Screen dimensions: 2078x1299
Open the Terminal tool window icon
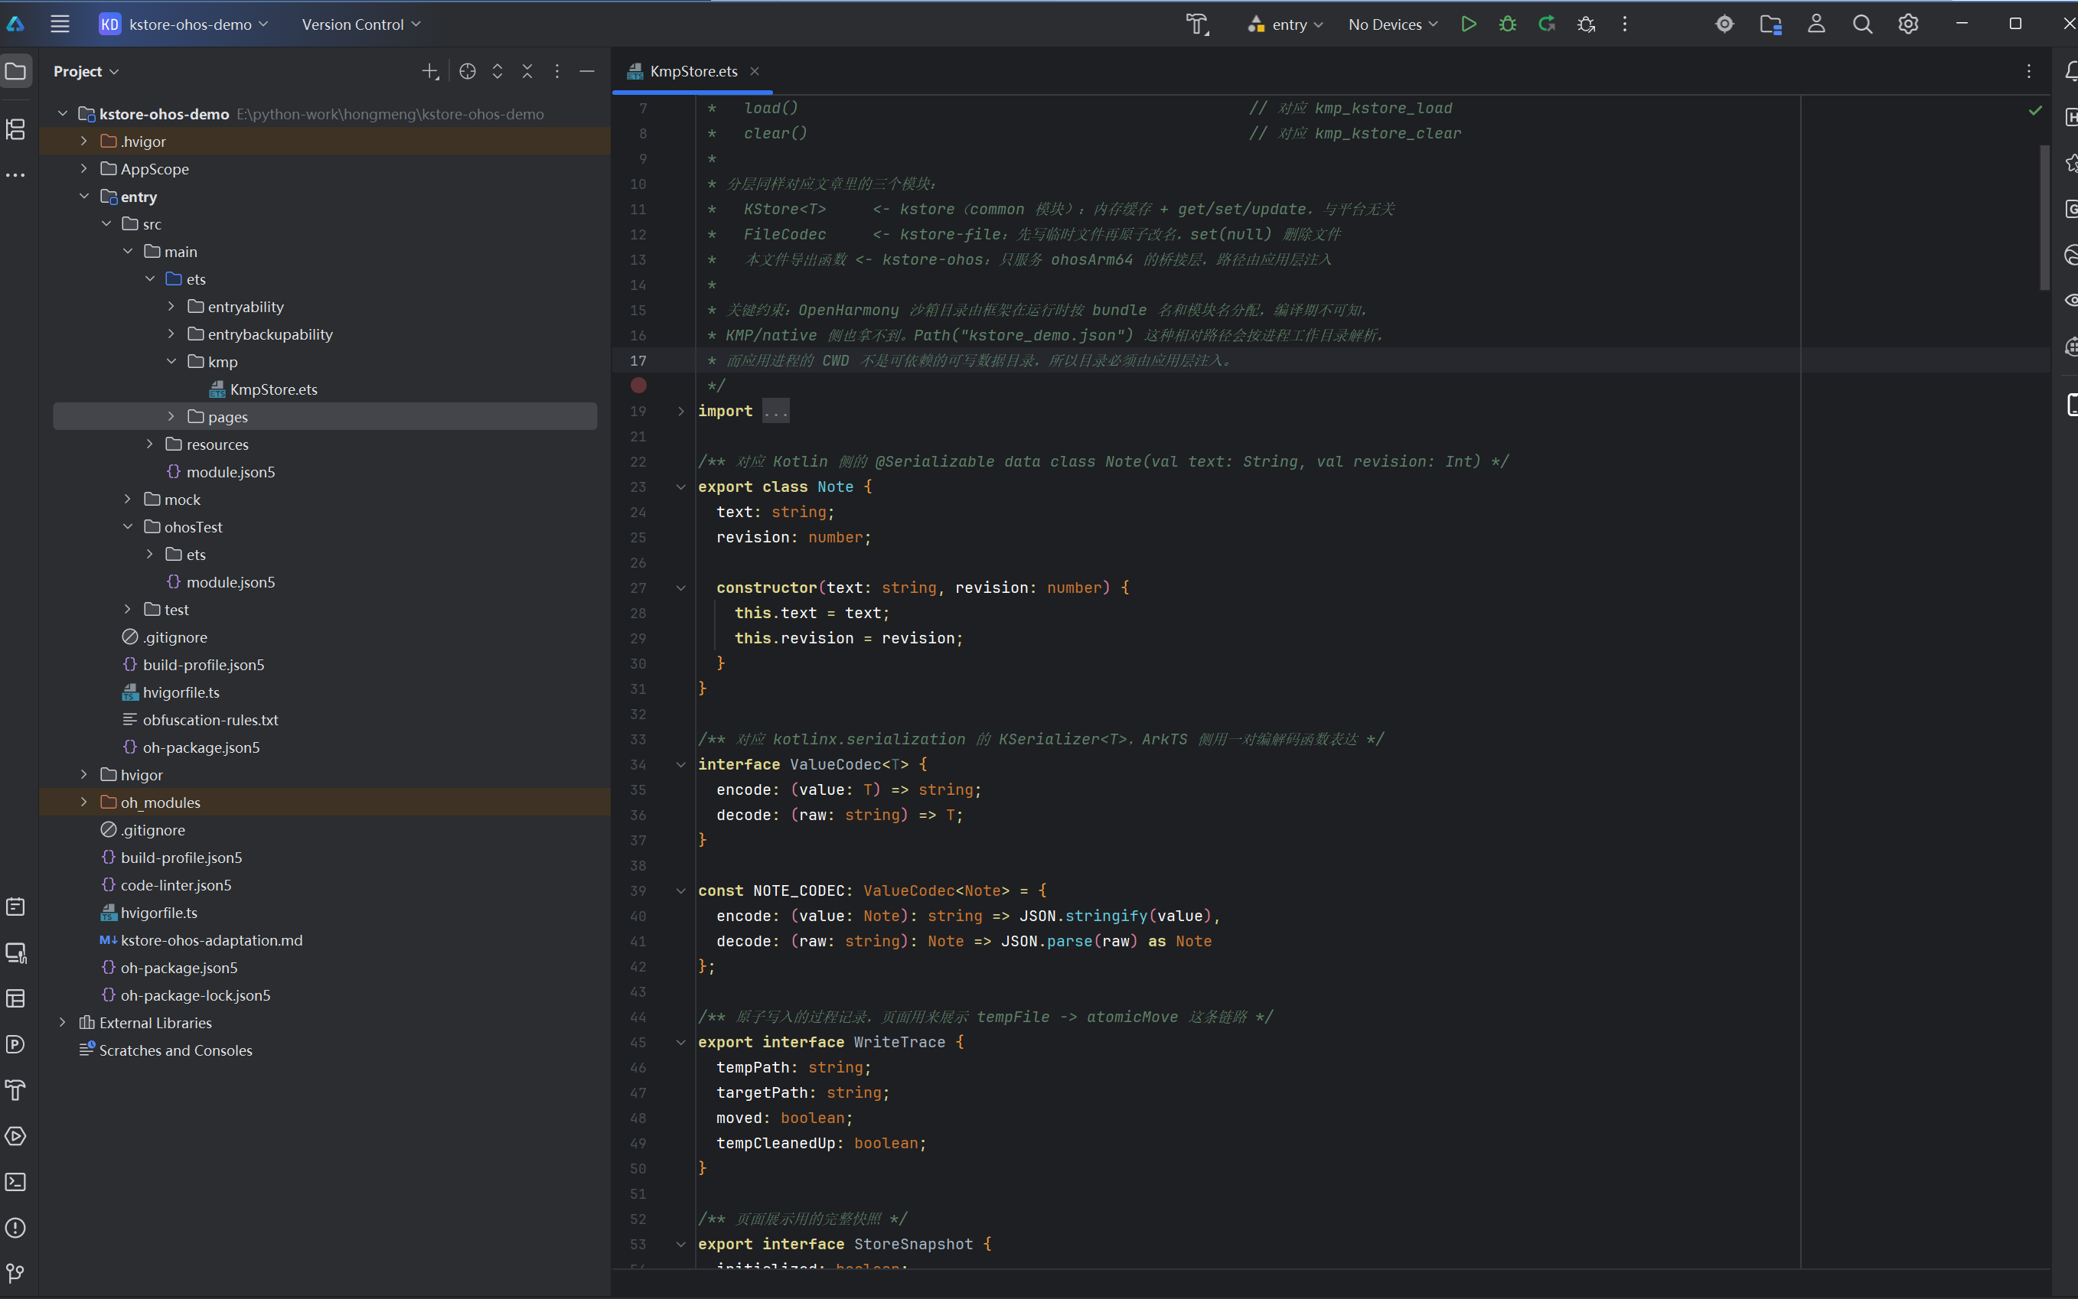[15, 1182]
